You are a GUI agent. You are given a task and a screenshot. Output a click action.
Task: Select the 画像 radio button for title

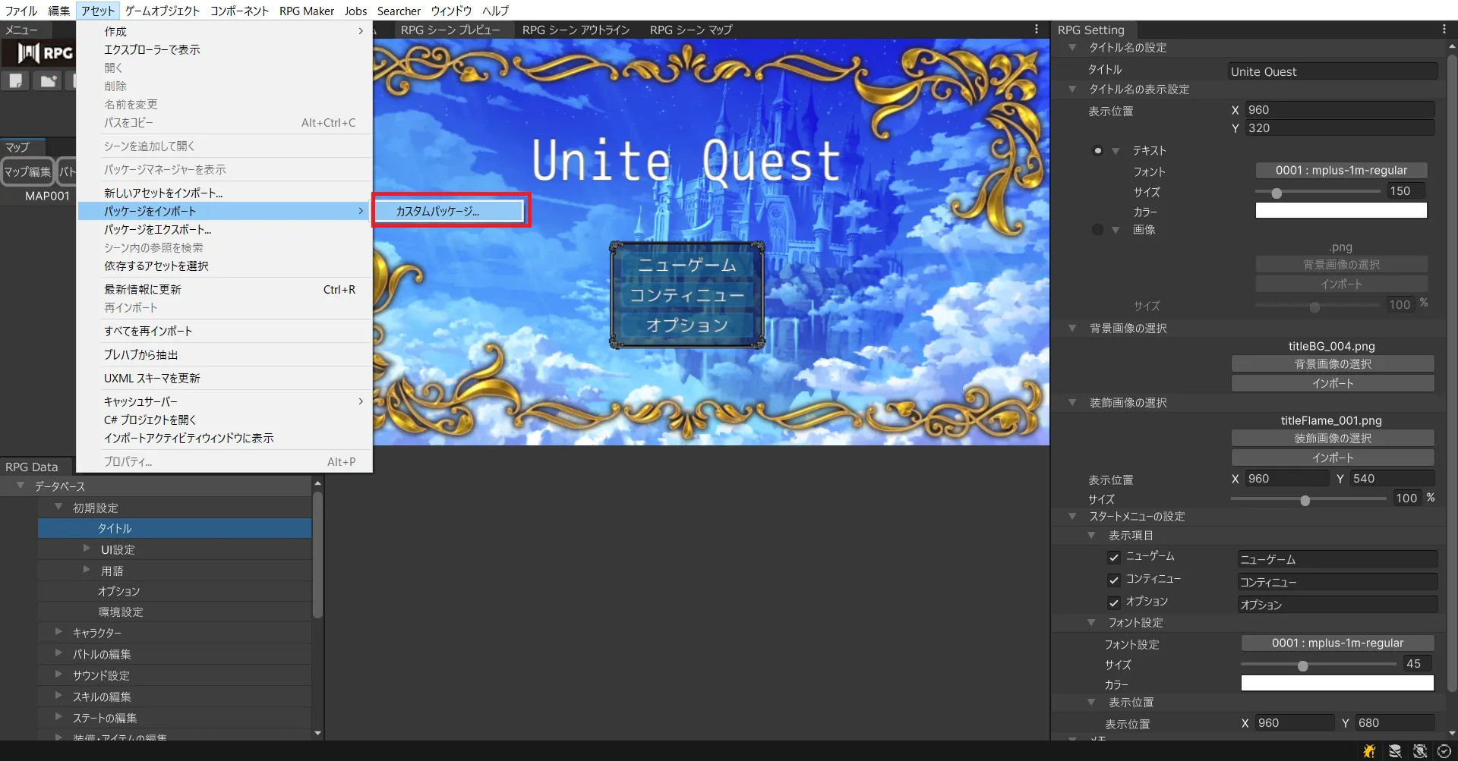1097,230
